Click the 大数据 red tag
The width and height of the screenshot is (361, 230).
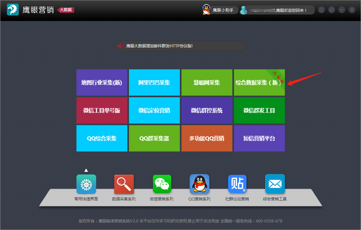pyautogui.click(x=66, y=10)
